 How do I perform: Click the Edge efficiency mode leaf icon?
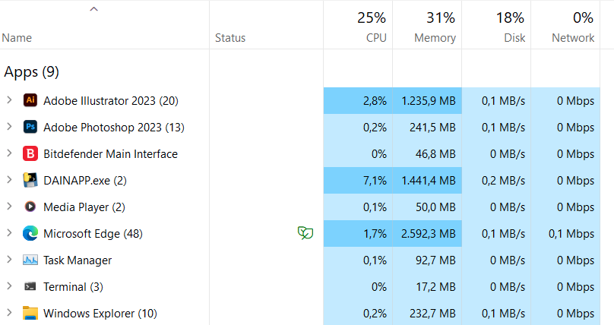click(305, 233)
